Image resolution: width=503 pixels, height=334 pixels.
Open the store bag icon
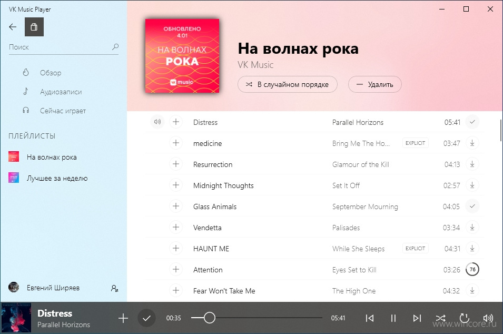tap(34, 27)
